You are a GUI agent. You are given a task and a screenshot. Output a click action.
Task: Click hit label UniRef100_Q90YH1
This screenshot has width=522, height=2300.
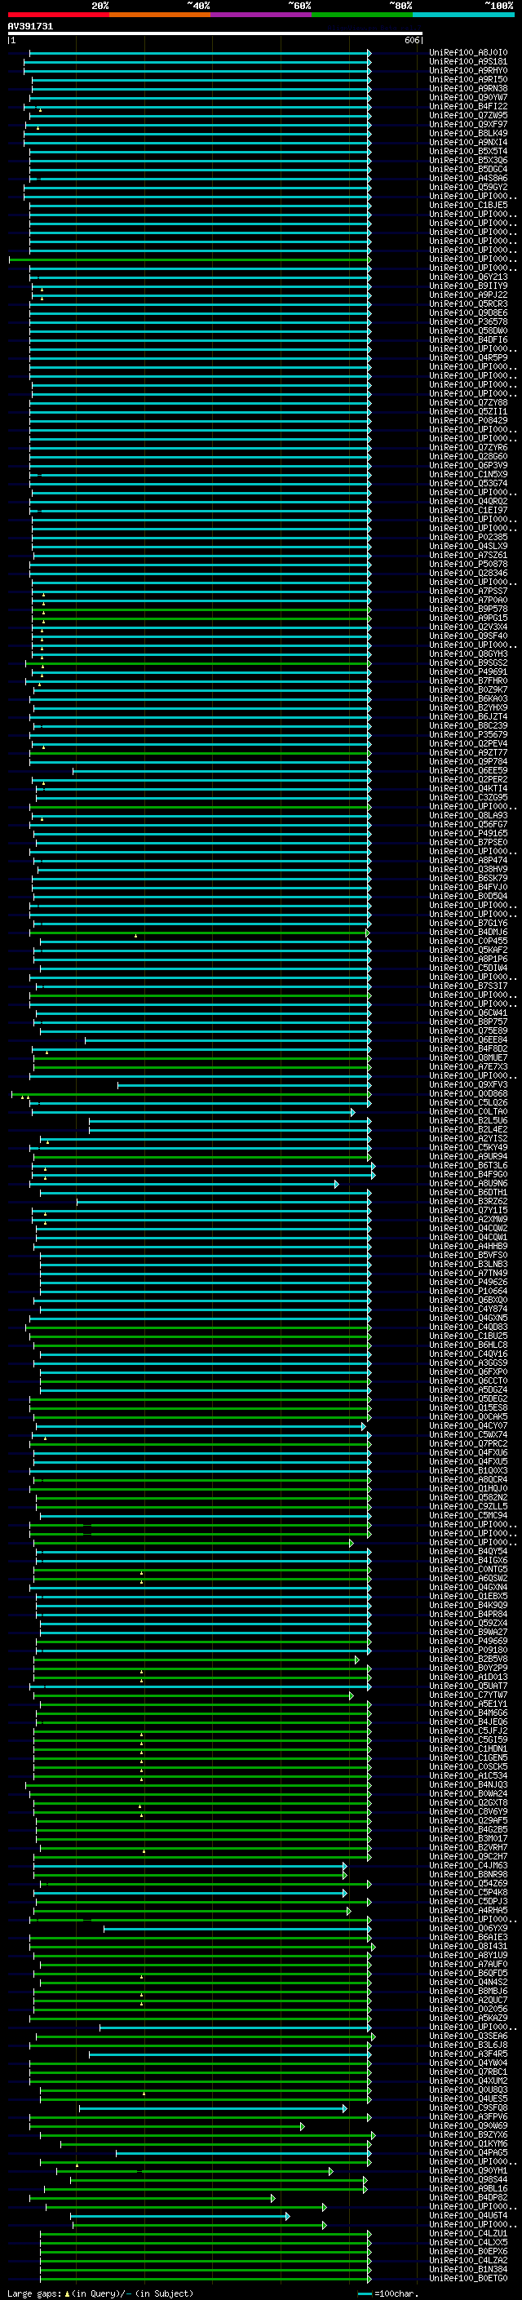[468, 2170]
